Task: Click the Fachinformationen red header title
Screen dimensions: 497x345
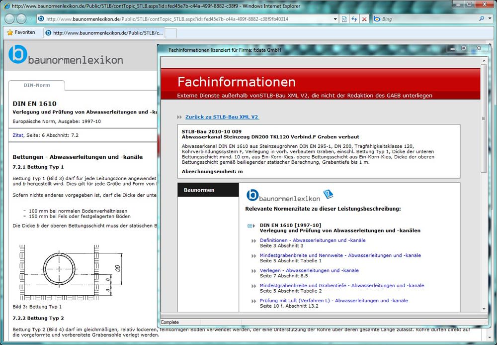Action: pyautogui.click(x=237, y=82)
